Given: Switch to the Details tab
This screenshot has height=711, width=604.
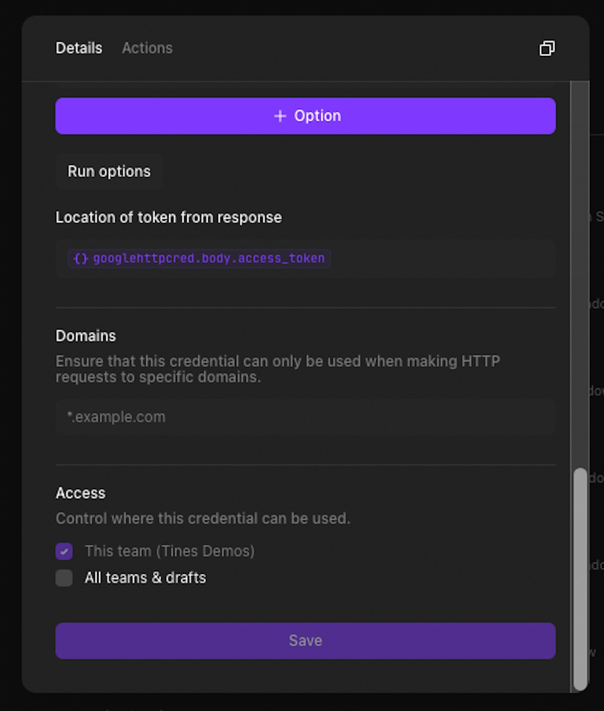Looking at the screenshot, I should pos(79,48).
